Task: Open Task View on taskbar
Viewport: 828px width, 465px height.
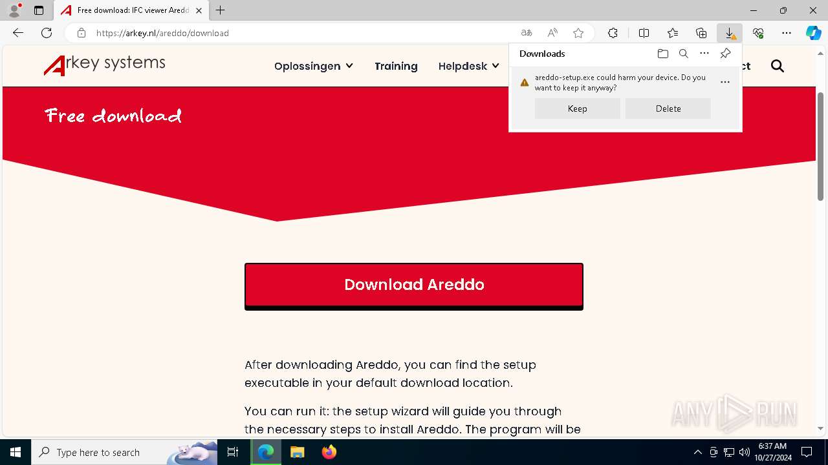Action: pyautogui.click(x=233, y=452)
